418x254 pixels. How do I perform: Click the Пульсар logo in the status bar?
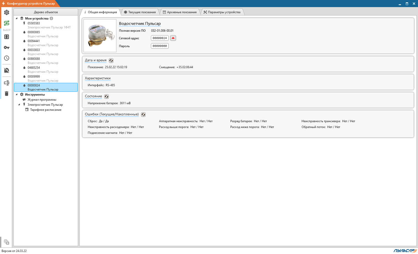point(405,251)
